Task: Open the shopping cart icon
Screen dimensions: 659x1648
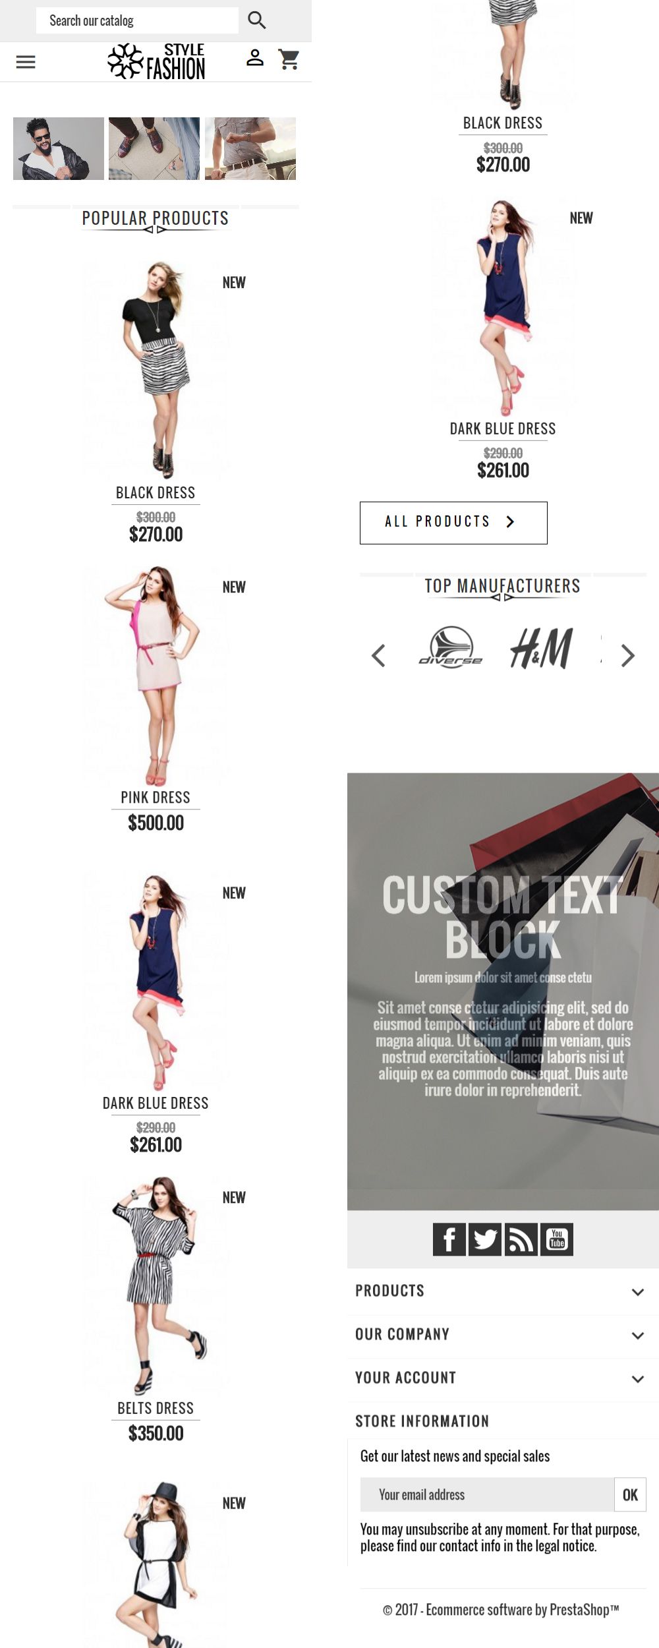Action: (289, 59)
